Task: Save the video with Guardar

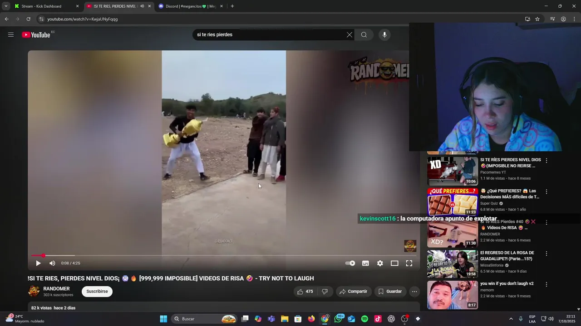Action: [390, 292]
